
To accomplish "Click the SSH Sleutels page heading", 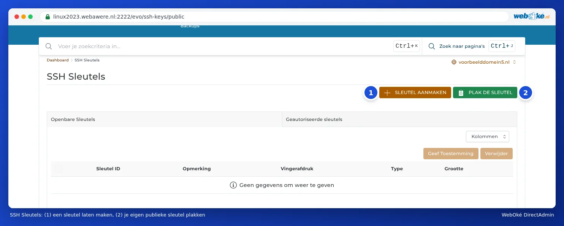I will 76,77.
